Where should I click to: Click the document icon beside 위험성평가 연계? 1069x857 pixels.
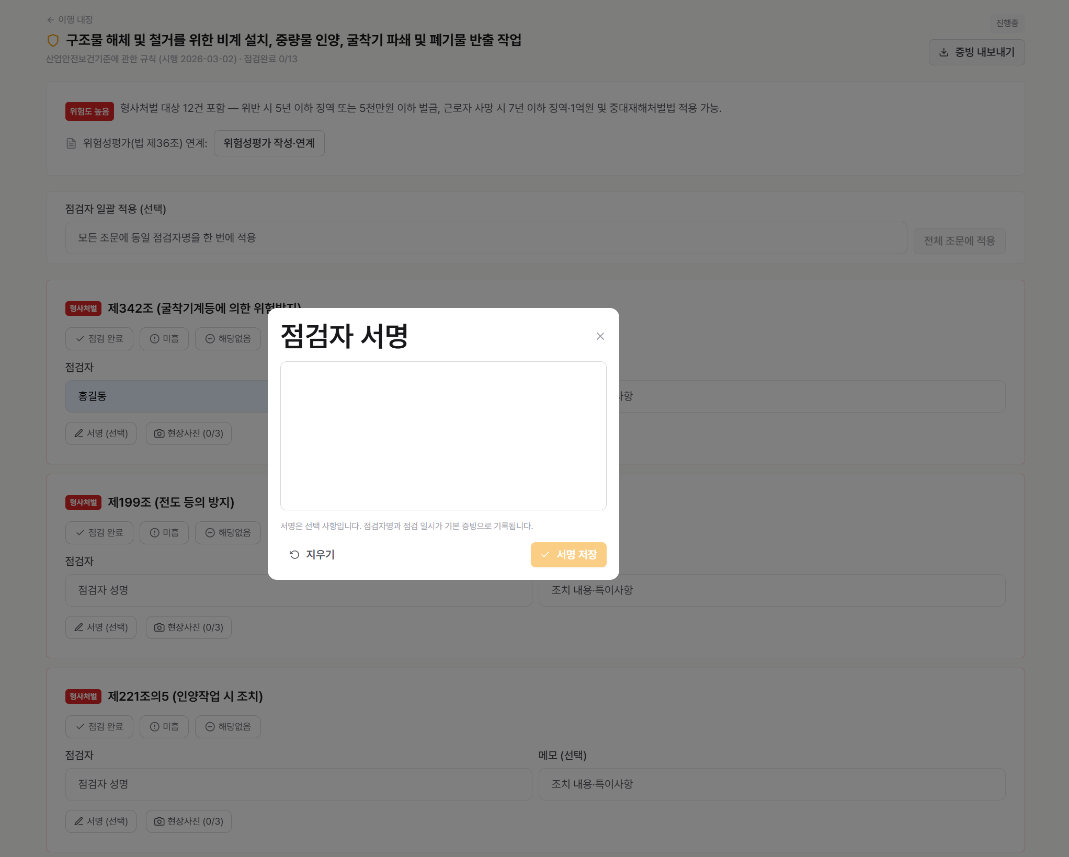click(x=72, y=143)
